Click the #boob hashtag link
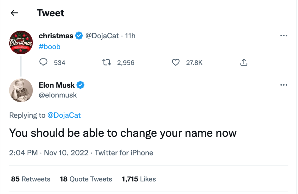Viewport: 298px width, 194px height. [x=50, y=47]
